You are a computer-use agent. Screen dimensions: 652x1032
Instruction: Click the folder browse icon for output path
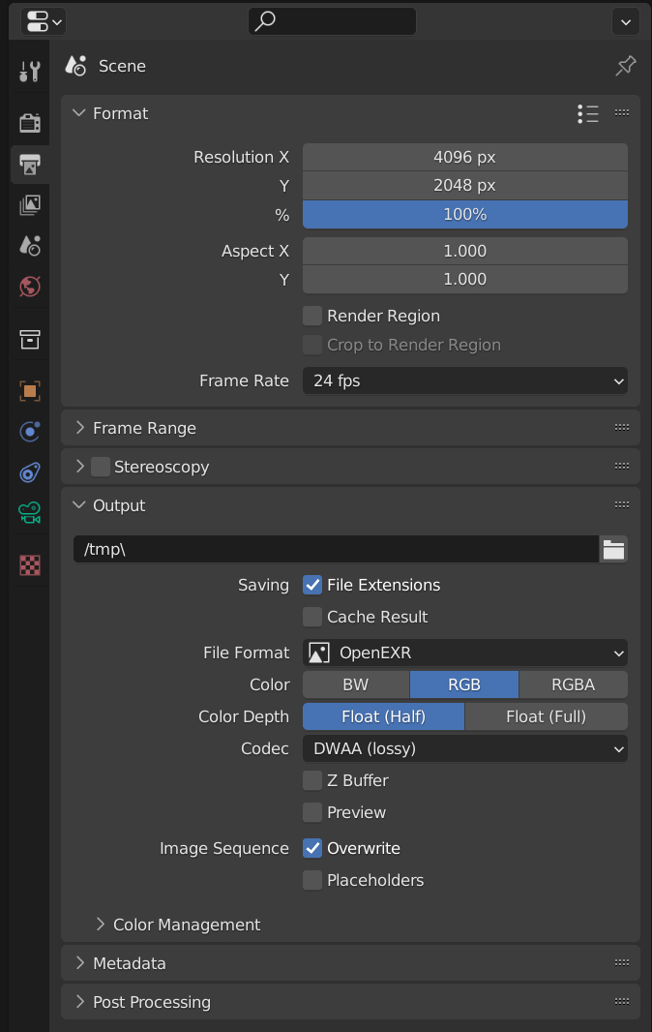[x=613, y=549]
